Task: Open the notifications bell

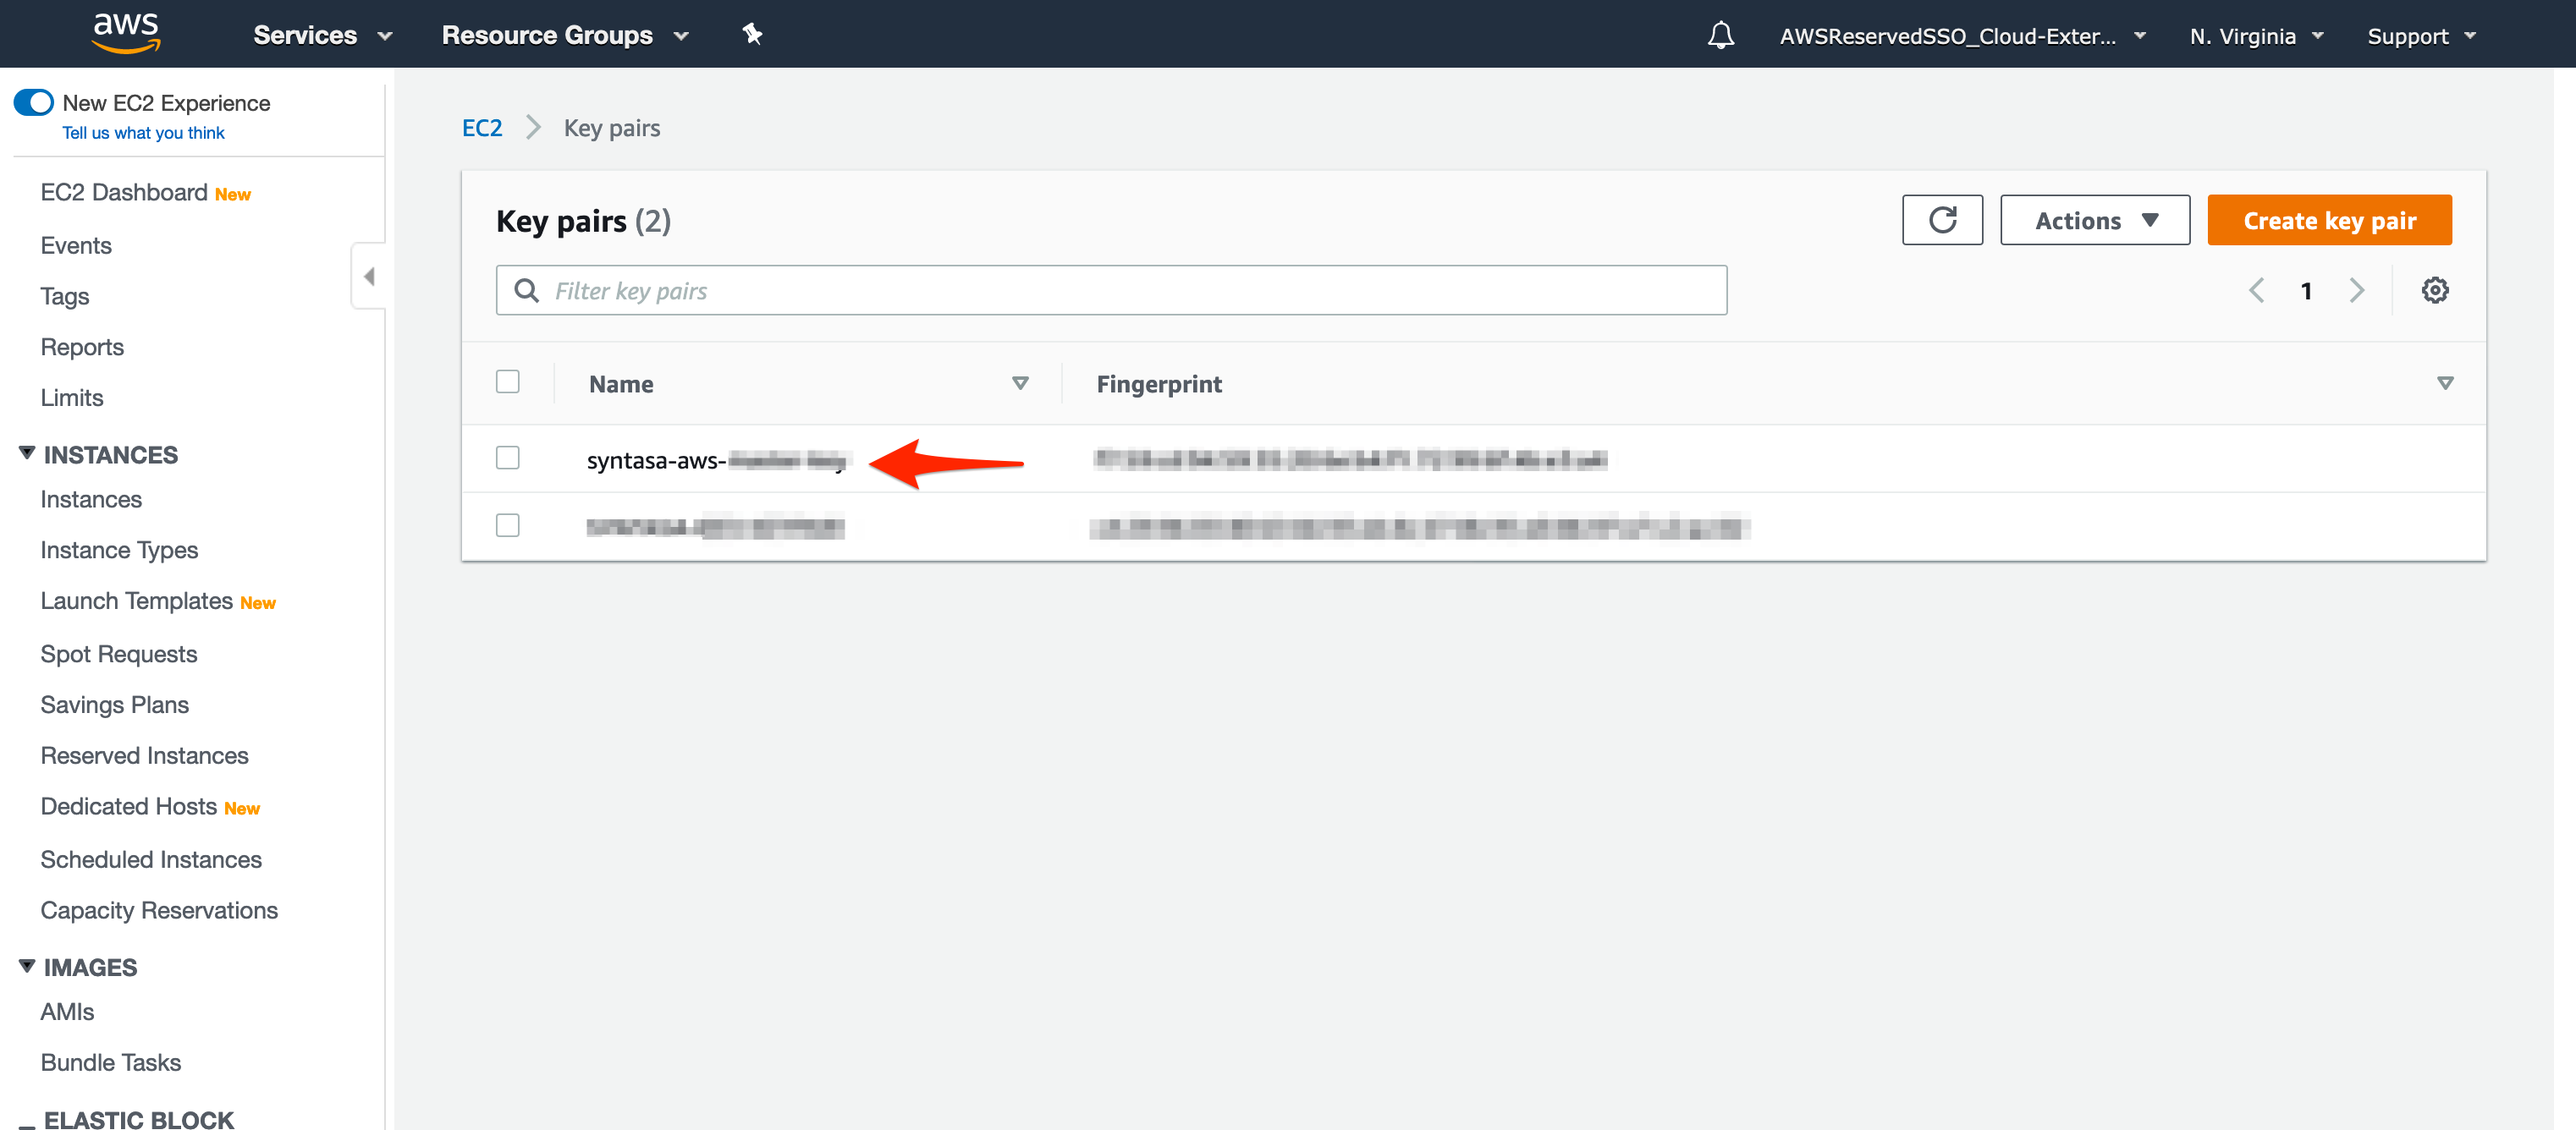Action: pos(1721,34)
